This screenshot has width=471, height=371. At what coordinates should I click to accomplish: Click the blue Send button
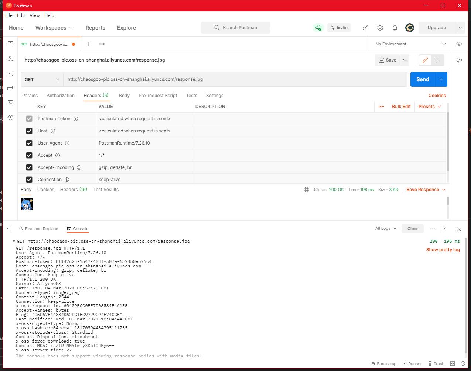pyautogui.click(x=423, y=79)
